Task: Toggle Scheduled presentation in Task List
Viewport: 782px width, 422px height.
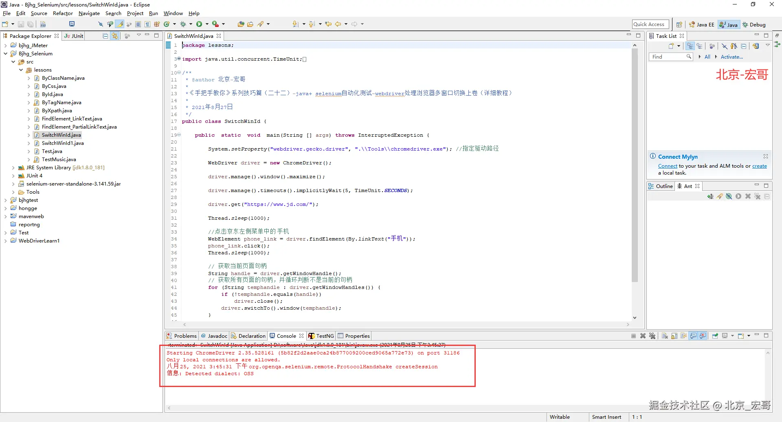Action: (x=699, y=46)
